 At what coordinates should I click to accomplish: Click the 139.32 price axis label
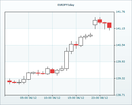coord(120,78)
